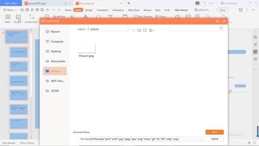
Task: Open the customize quick access toolbar dropdown
Action: pyautogui.click(x=59, y=10)
